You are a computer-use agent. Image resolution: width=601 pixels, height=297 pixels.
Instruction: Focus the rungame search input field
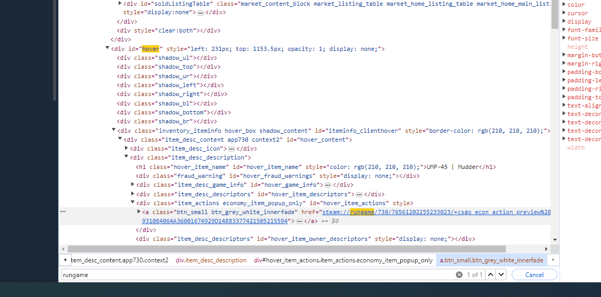pyautogui.click(x=258, y=274)
